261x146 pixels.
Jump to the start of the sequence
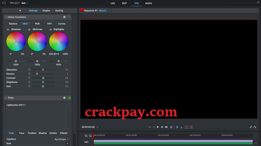(150, 127)
